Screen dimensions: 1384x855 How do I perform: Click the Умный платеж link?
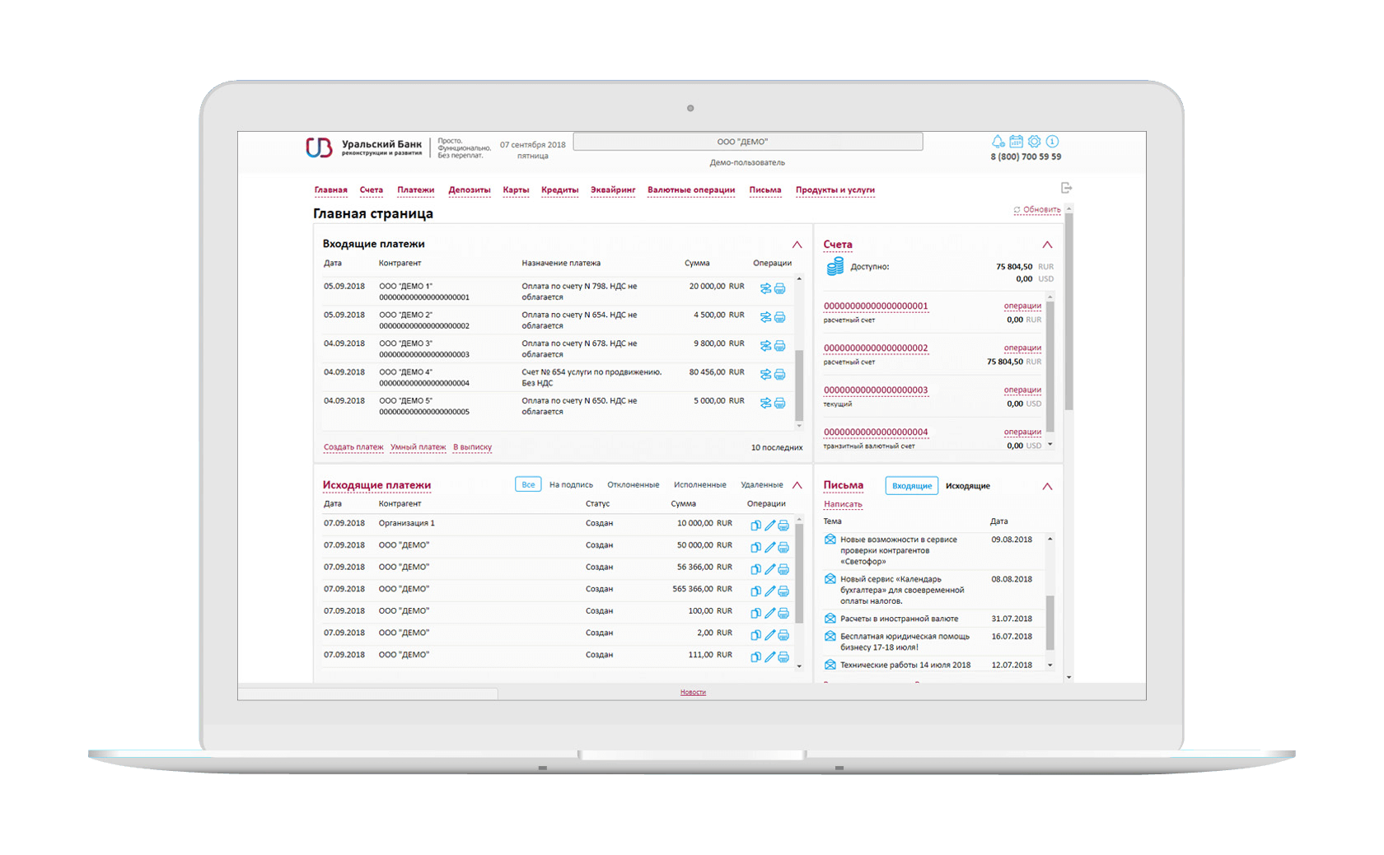pos(418,447)
